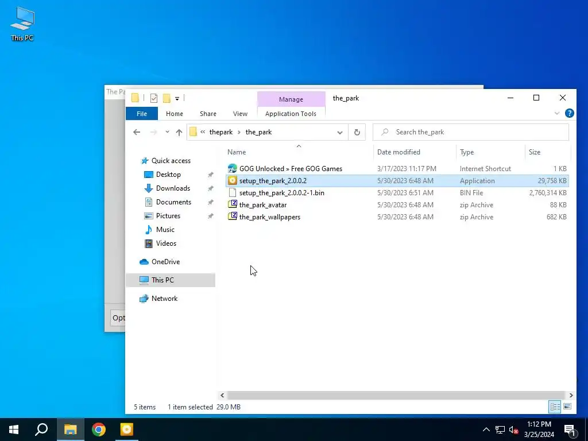
Task: Select This PC in the navigation pane
Action: click(170, 280)
